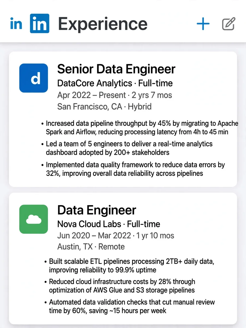This screenshot has height=328, width=246.
Task: Open the edit pencil icon
Action: (229, 24)
